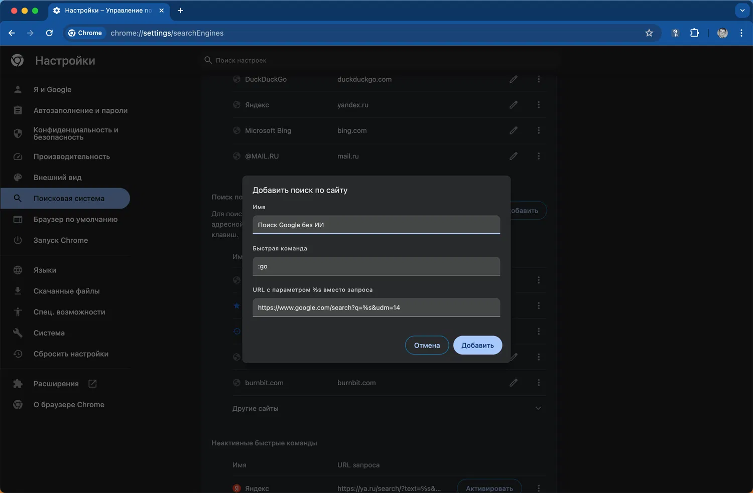
Task: Click the bing.com URL text
Action: 352,130
